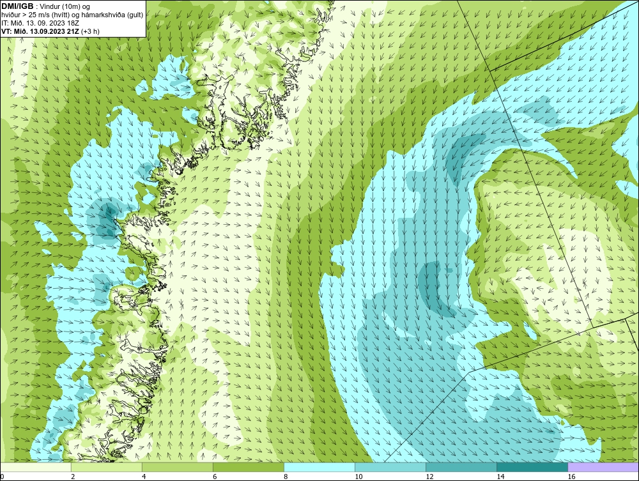Viewport: 639px width, 481px height.
Task: Click the legend label '0'
Action: 2,477
